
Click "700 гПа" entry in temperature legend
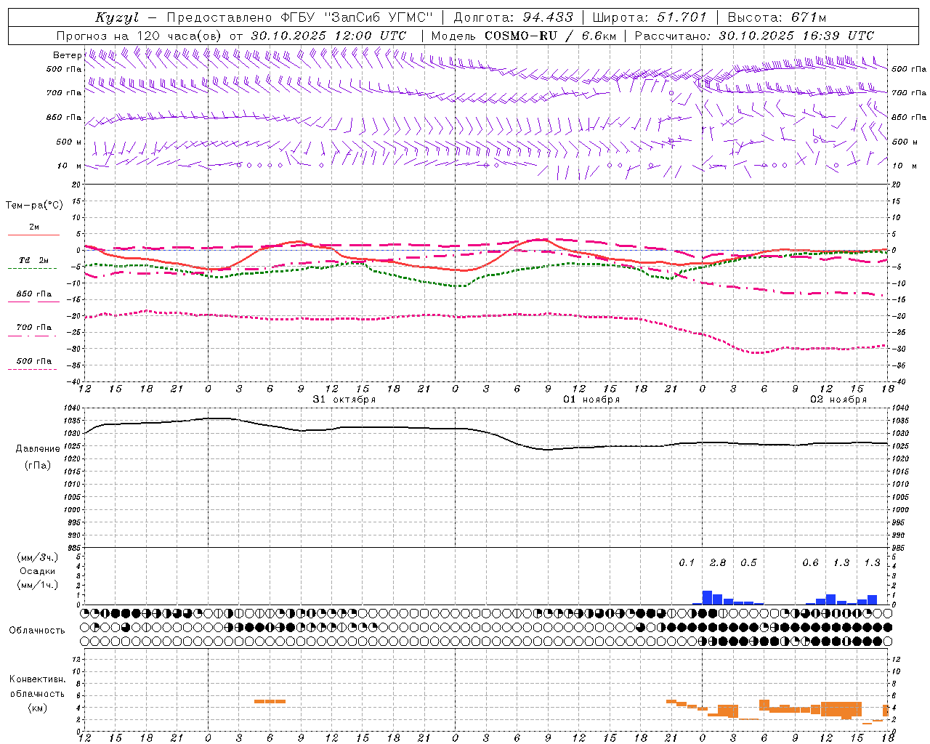(34, 327)
